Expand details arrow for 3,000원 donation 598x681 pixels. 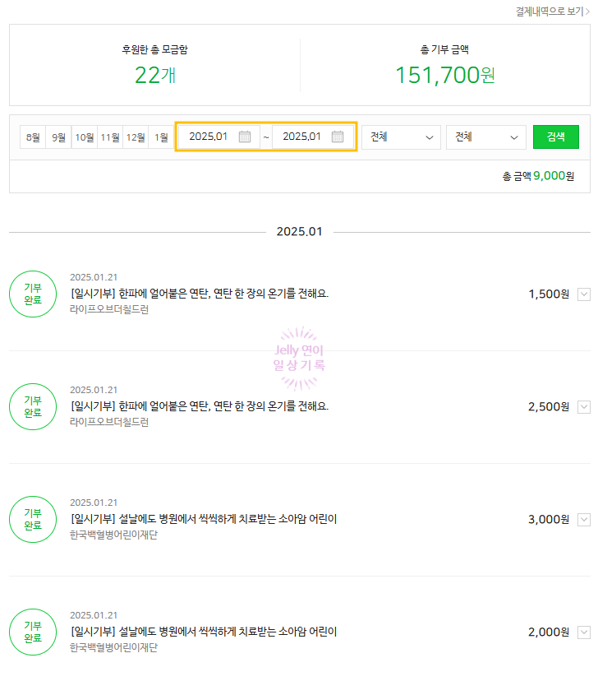[584, 520]
